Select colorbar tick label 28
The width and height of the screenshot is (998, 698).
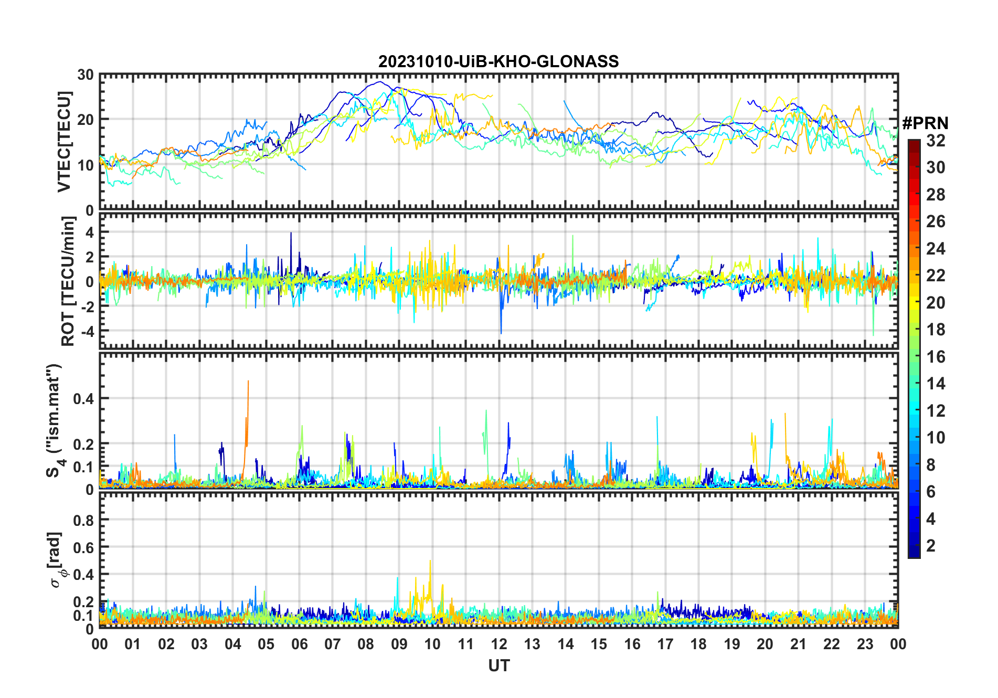click(936, 194)
